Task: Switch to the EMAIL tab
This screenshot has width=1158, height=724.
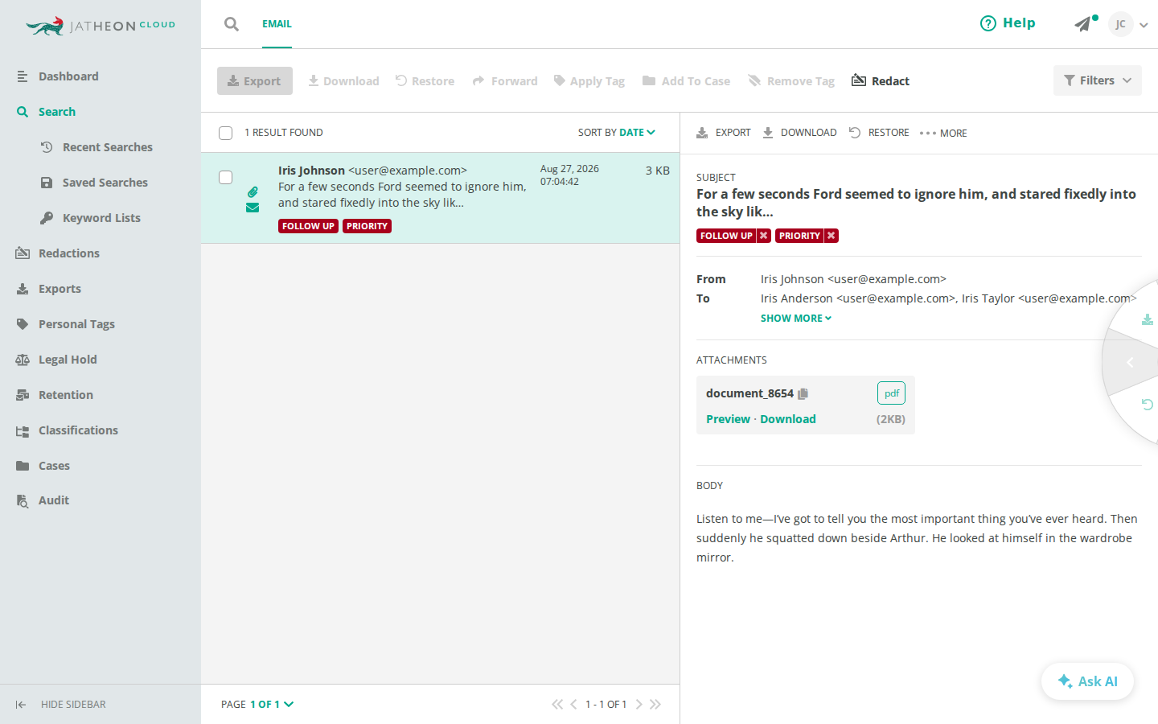Action: click(x=277, y=24)
